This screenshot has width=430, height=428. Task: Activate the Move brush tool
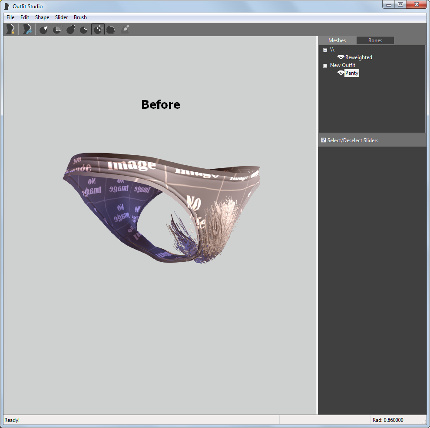point(98,30)
